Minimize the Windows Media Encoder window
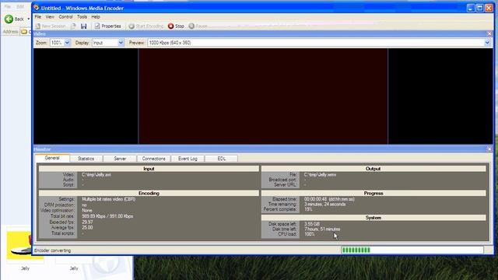 point(471,8)
